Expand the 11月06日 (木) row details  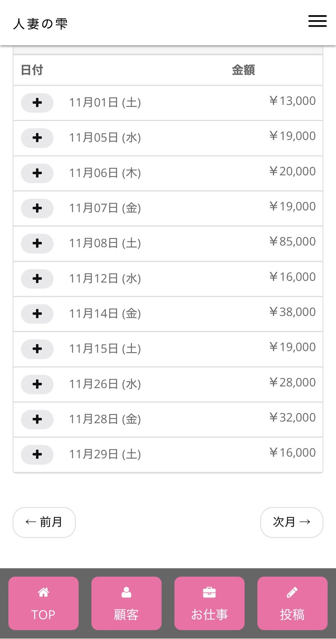[37, 173]
